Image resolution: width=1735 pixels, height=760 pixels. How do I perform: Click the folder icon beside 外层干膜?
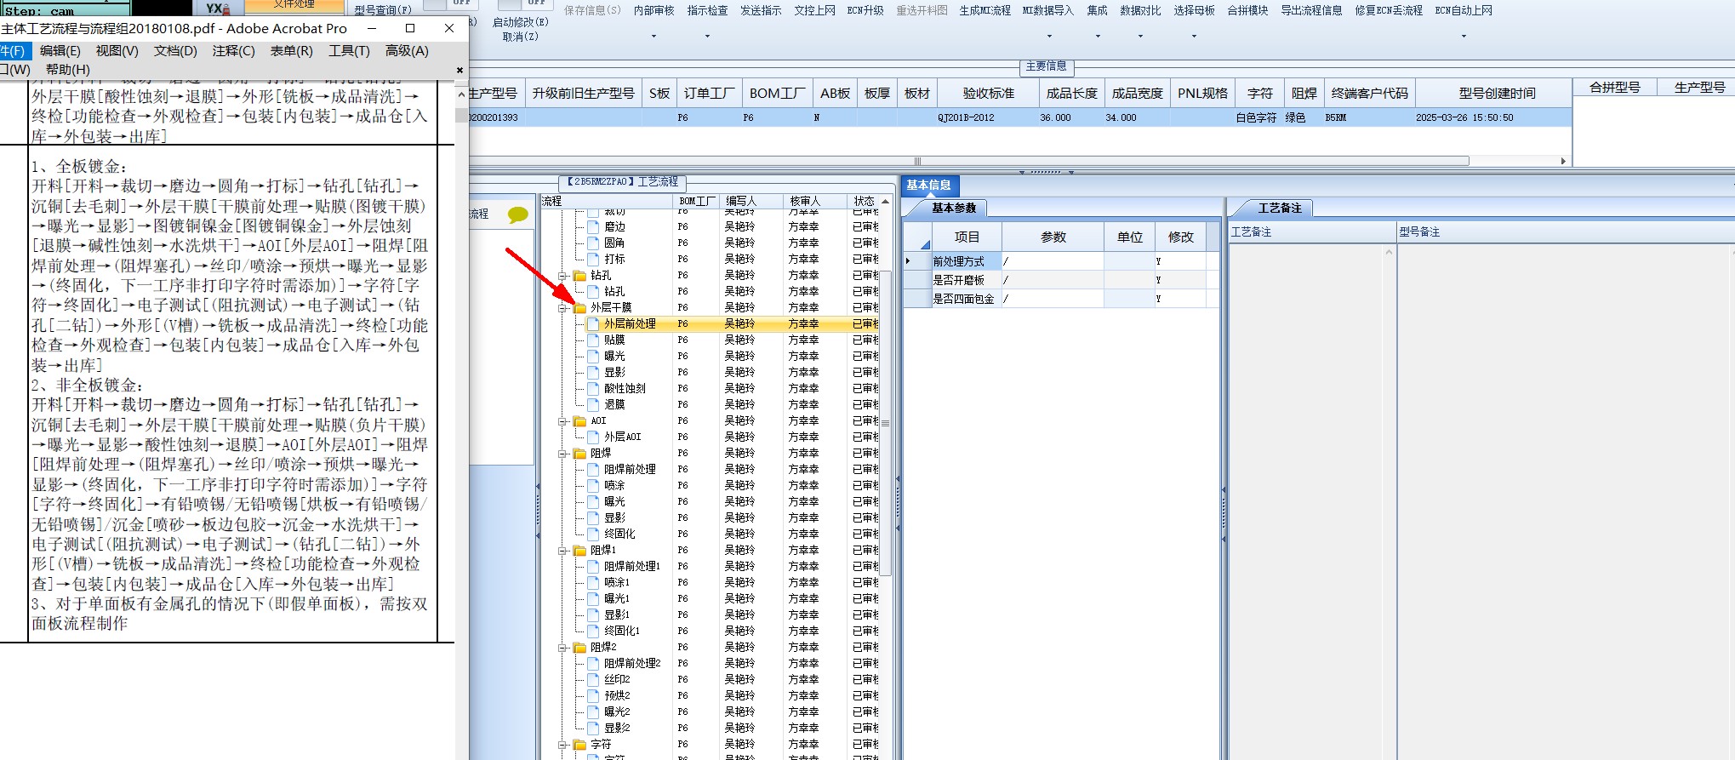(579, 307)
